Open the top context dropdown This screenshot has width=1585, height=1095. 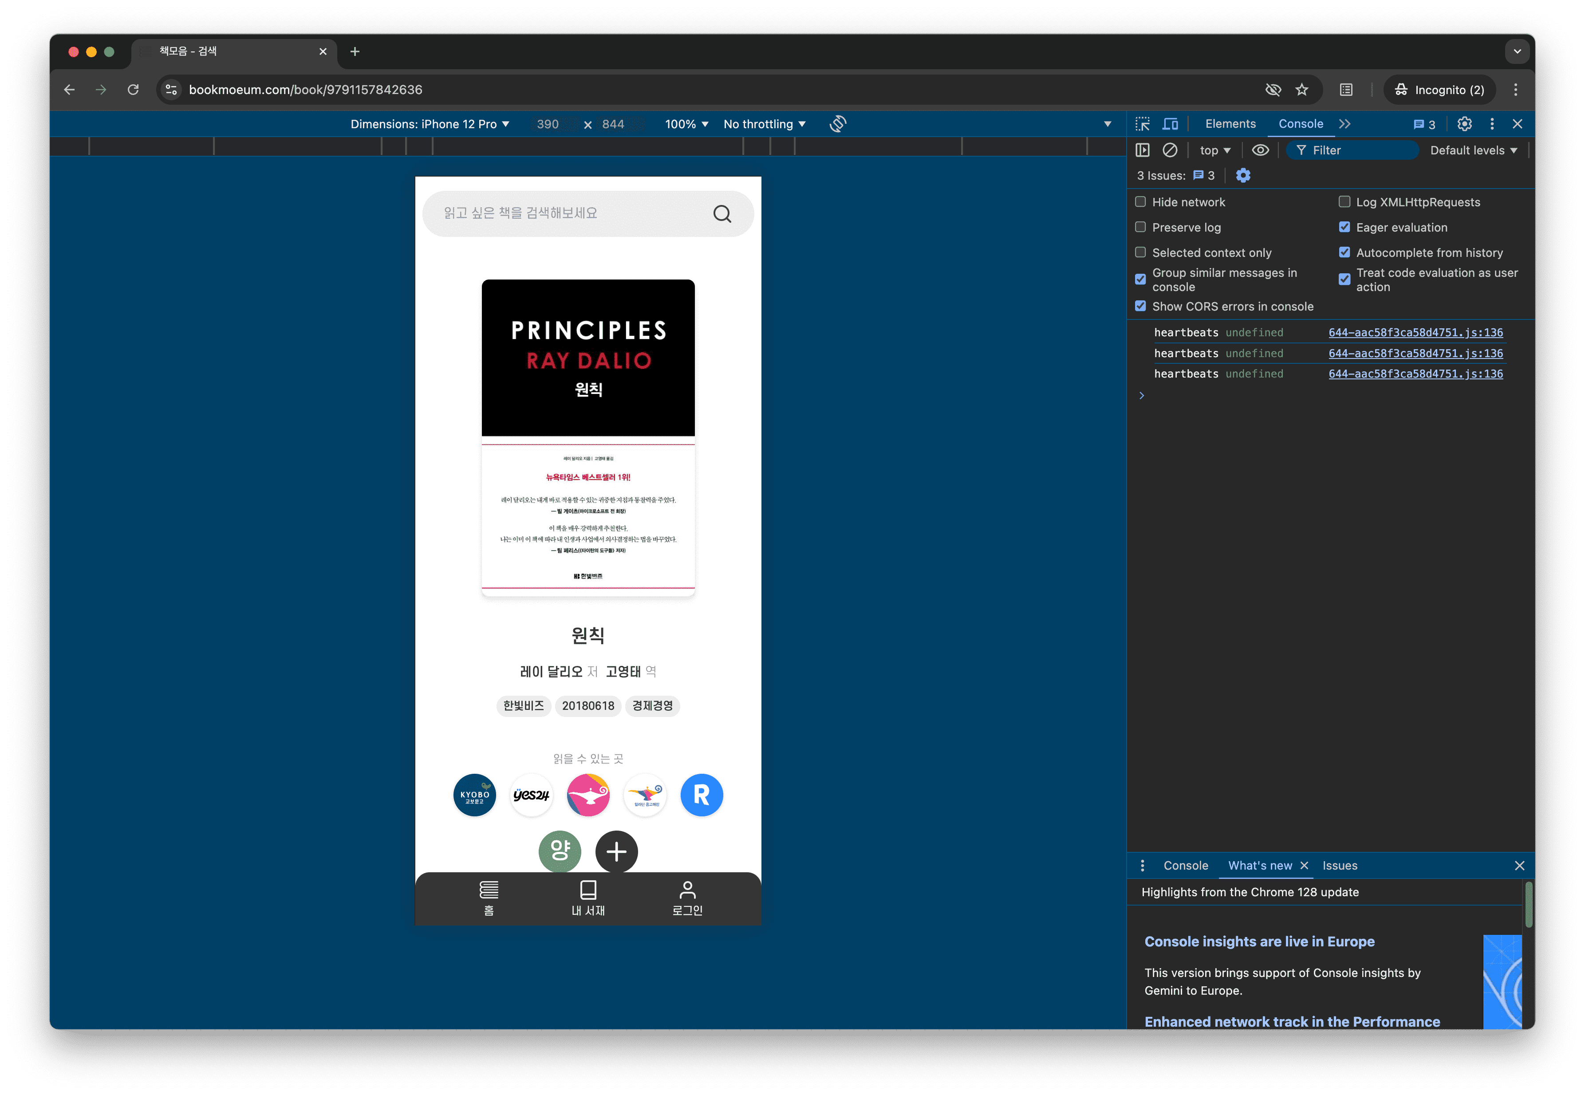pos(1215,150)
